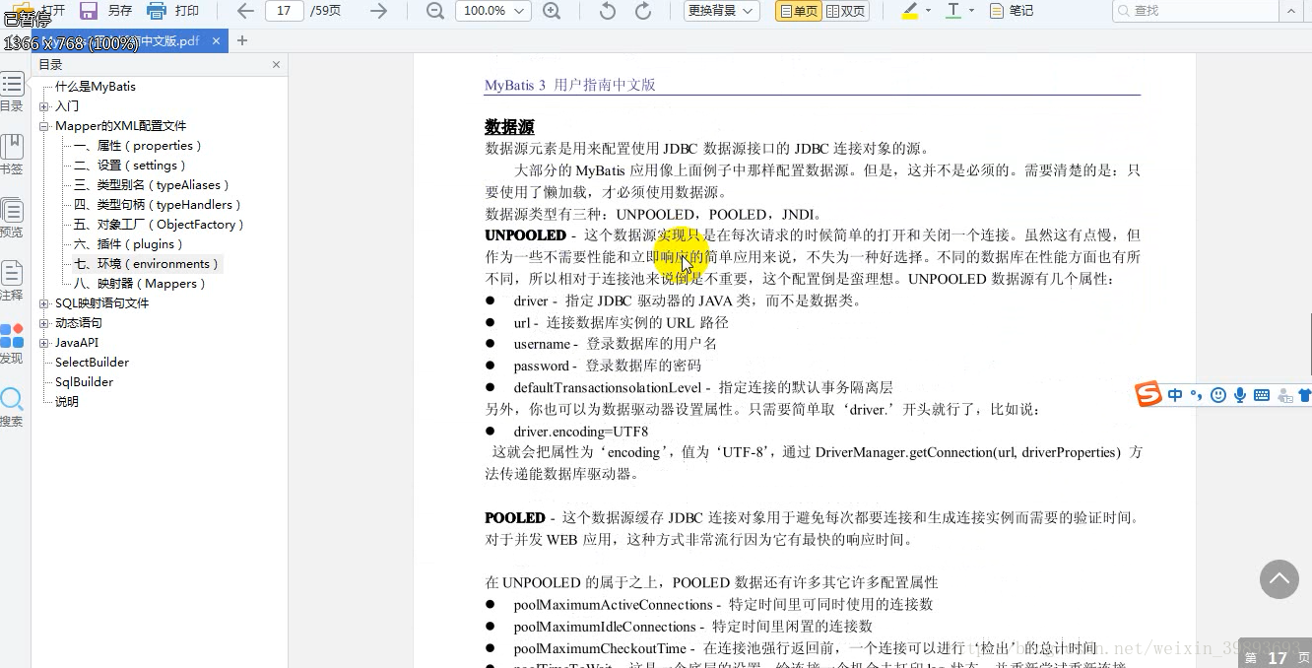The height and width of the screenshot is (668, 1312).
Task: Collapse the toolbar with the up chevron
Action: 1292,11
